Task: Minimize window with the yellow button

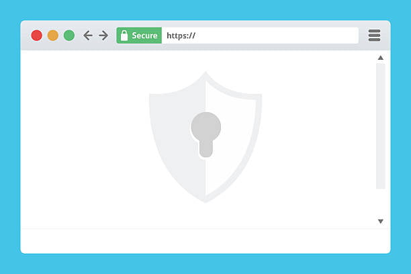Action: tap(53, 36)
